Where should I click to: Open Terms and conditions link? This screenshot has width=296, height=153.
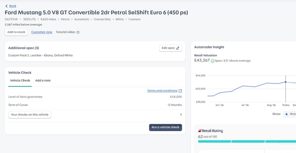162,91
